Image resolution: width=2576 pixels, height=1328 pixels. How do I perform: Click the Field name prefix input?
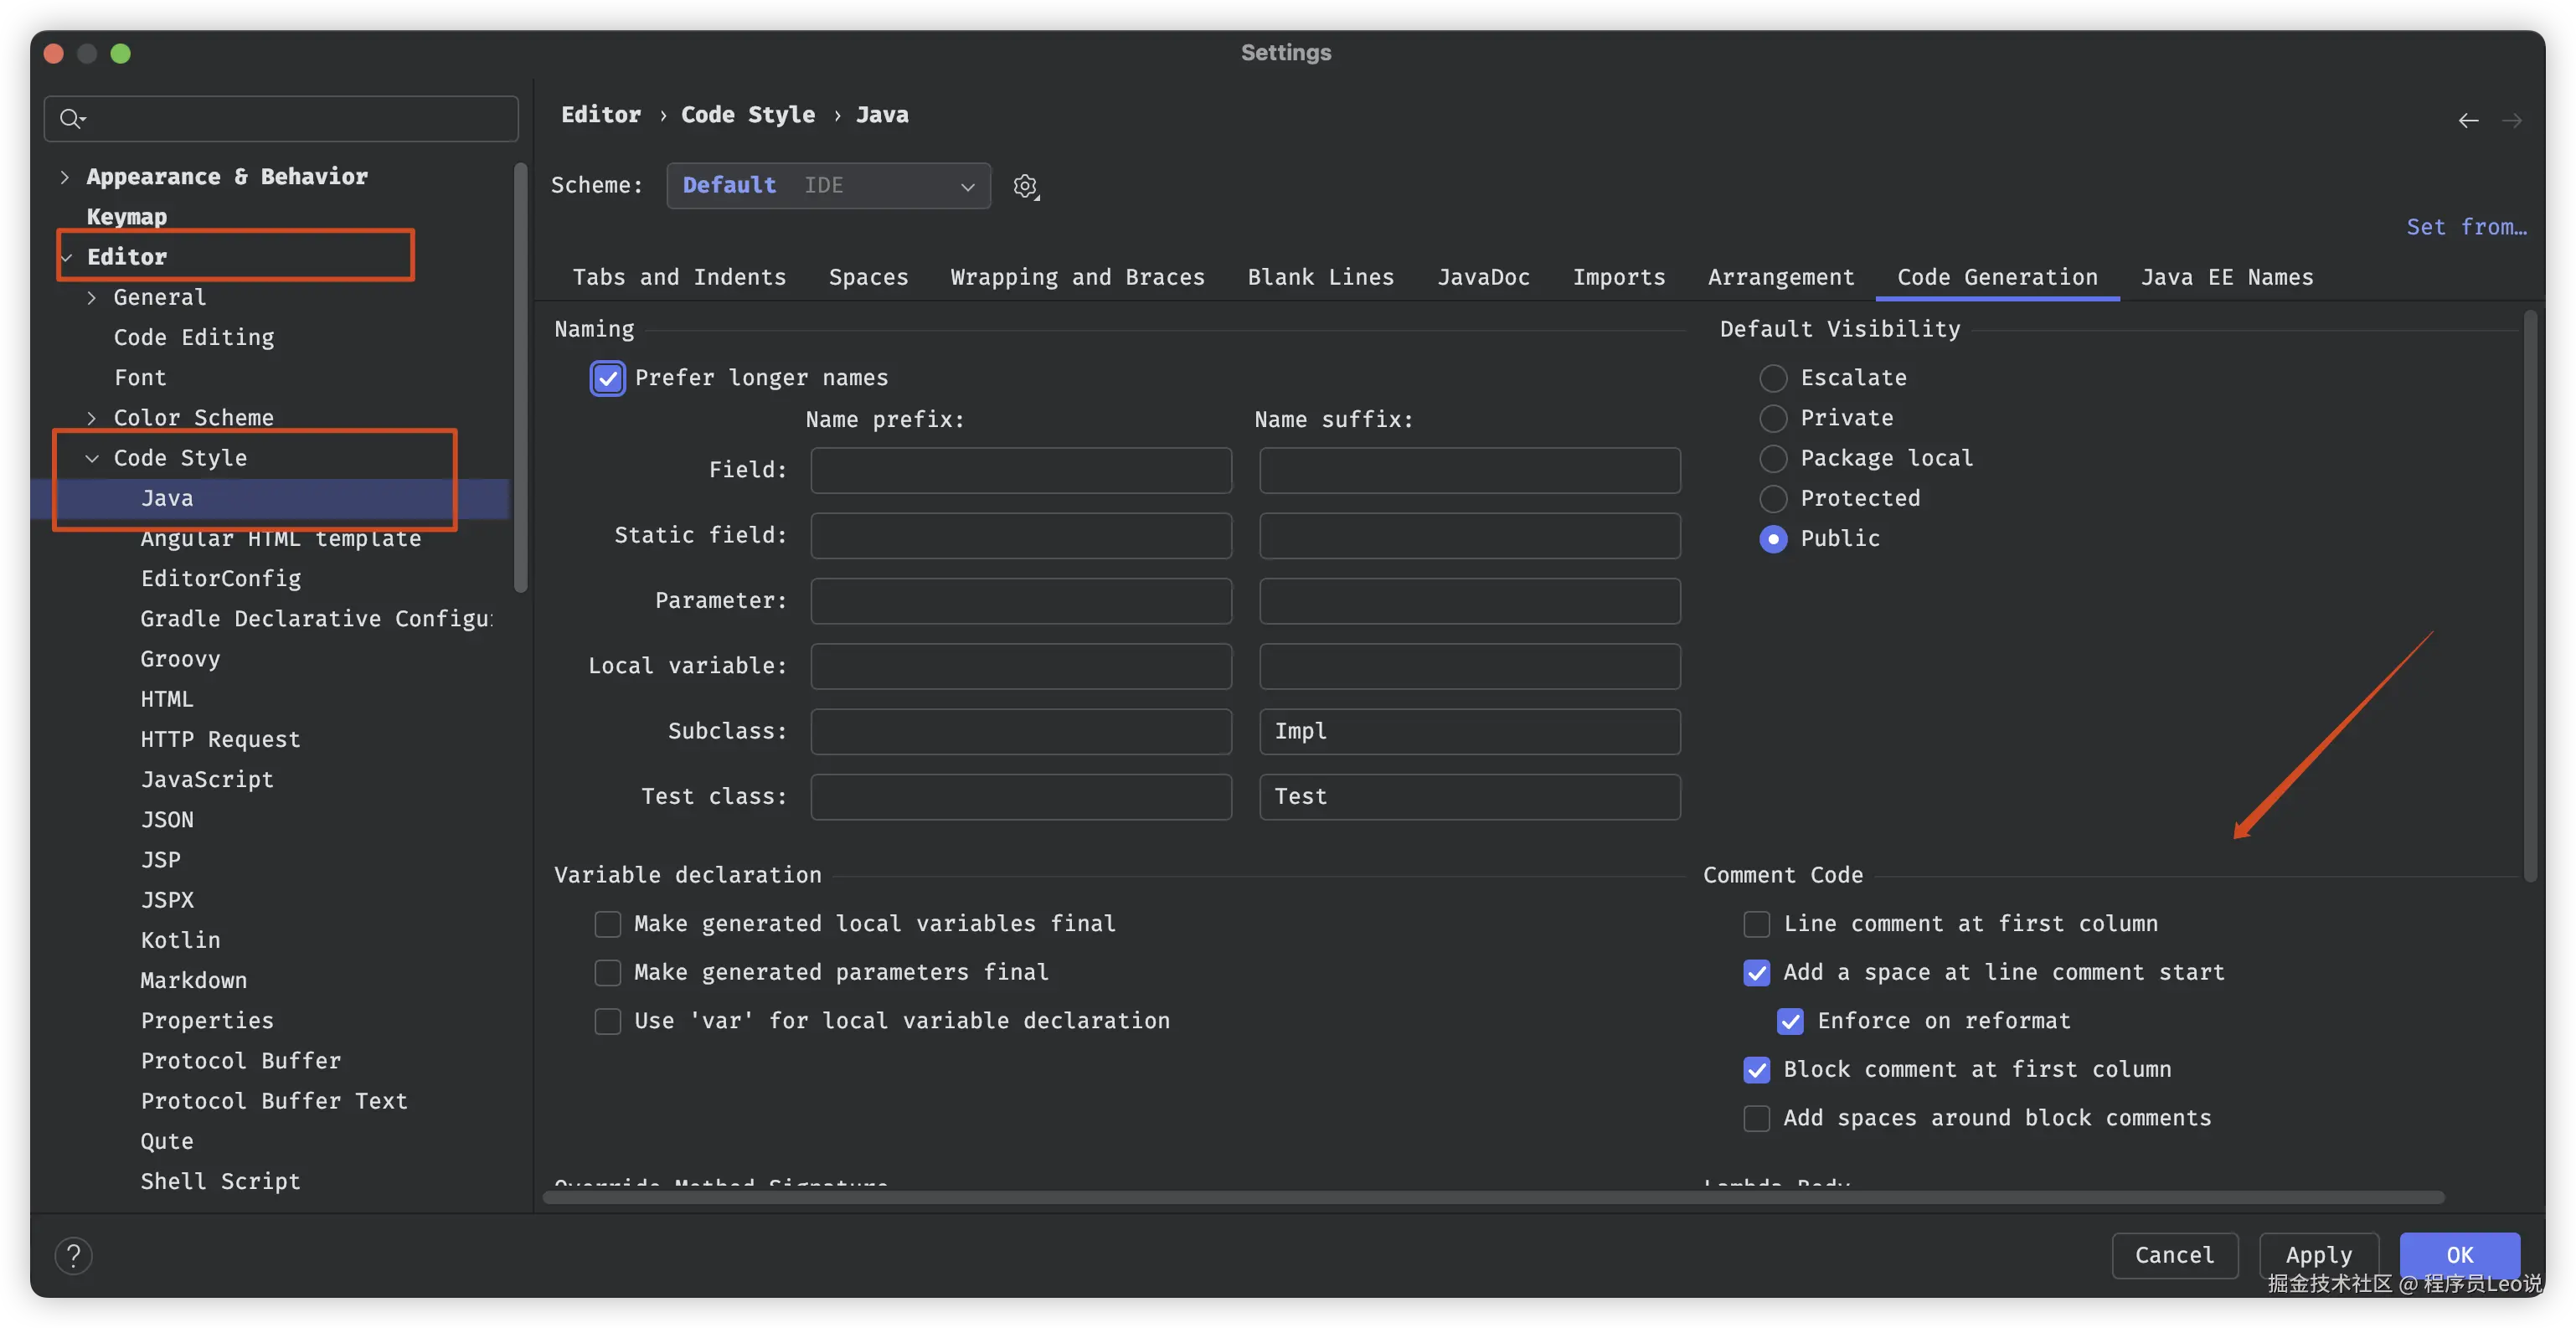[x=1020, y=470]
